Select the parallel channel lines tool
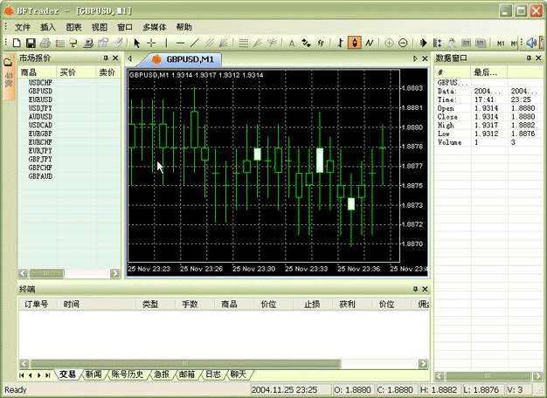 coord(209,44)
